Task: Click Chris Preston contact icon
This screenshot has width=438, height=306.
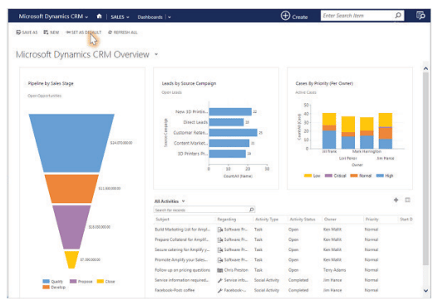Action: 220,270
